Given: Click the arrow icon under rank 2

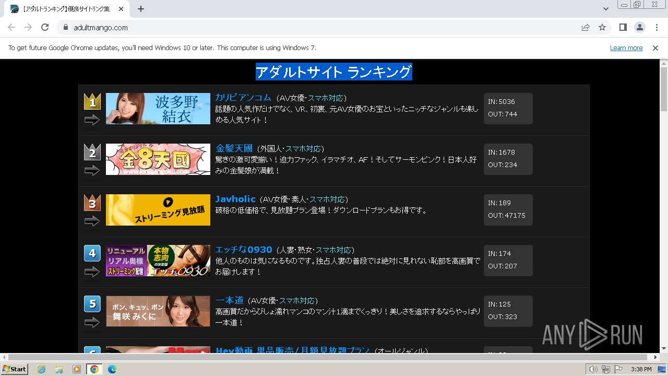Looking at the screenshot, I should point(92,171).
